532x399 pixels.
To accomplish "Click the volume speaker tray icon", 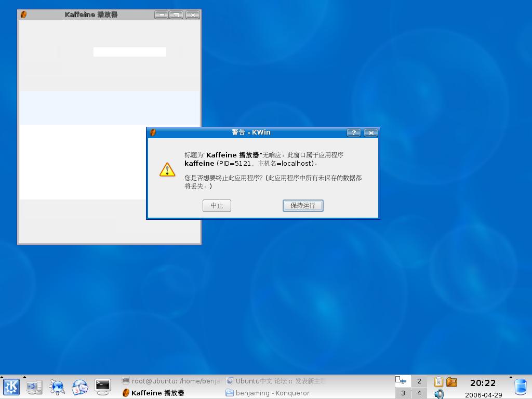I will (x=439, y=394).
